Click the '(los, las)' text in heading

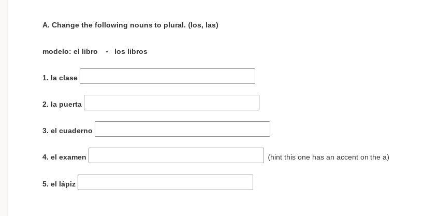(x=203, y=25)
